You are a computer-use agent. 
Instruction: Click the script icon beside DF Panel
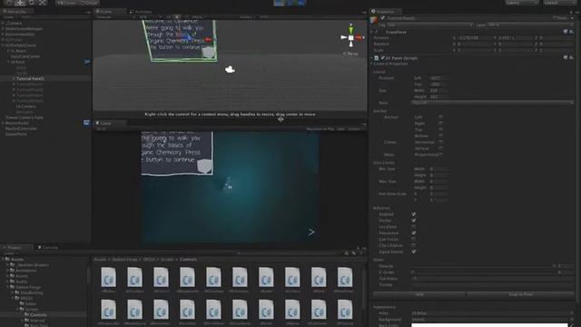377,58
